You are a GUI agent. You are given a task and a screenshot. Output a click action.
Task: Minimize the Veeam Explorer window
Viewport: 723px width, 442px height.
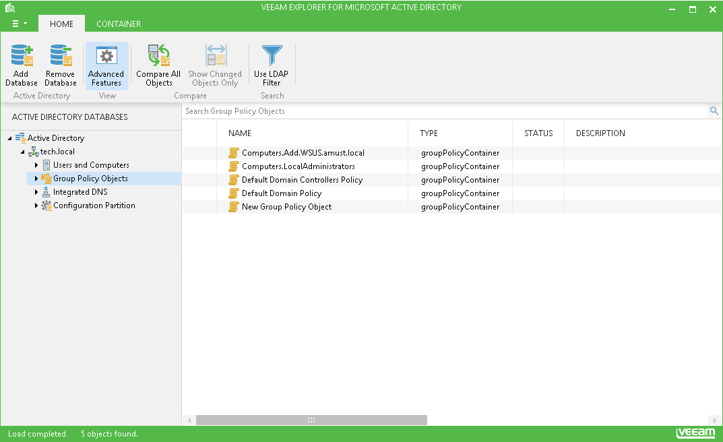pos(672,9)
